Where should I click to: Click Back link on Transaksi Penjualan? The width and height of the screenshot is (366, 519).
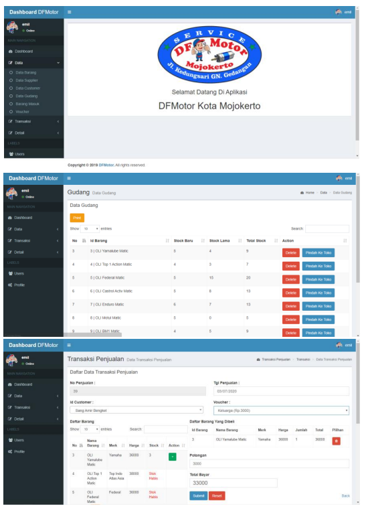[345, 496]
